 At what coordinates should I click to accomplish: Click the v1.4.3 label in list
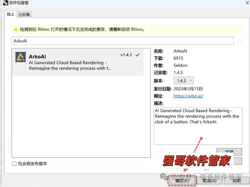(x=126, y=55)
